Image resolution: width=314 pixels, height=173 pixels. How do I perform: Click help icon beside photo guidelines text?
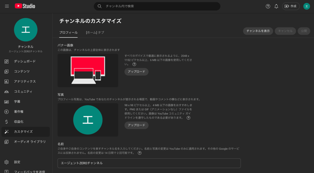(x=188, y=118)
